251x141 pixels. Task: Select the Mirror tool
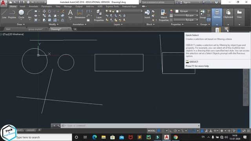[49, 16]
